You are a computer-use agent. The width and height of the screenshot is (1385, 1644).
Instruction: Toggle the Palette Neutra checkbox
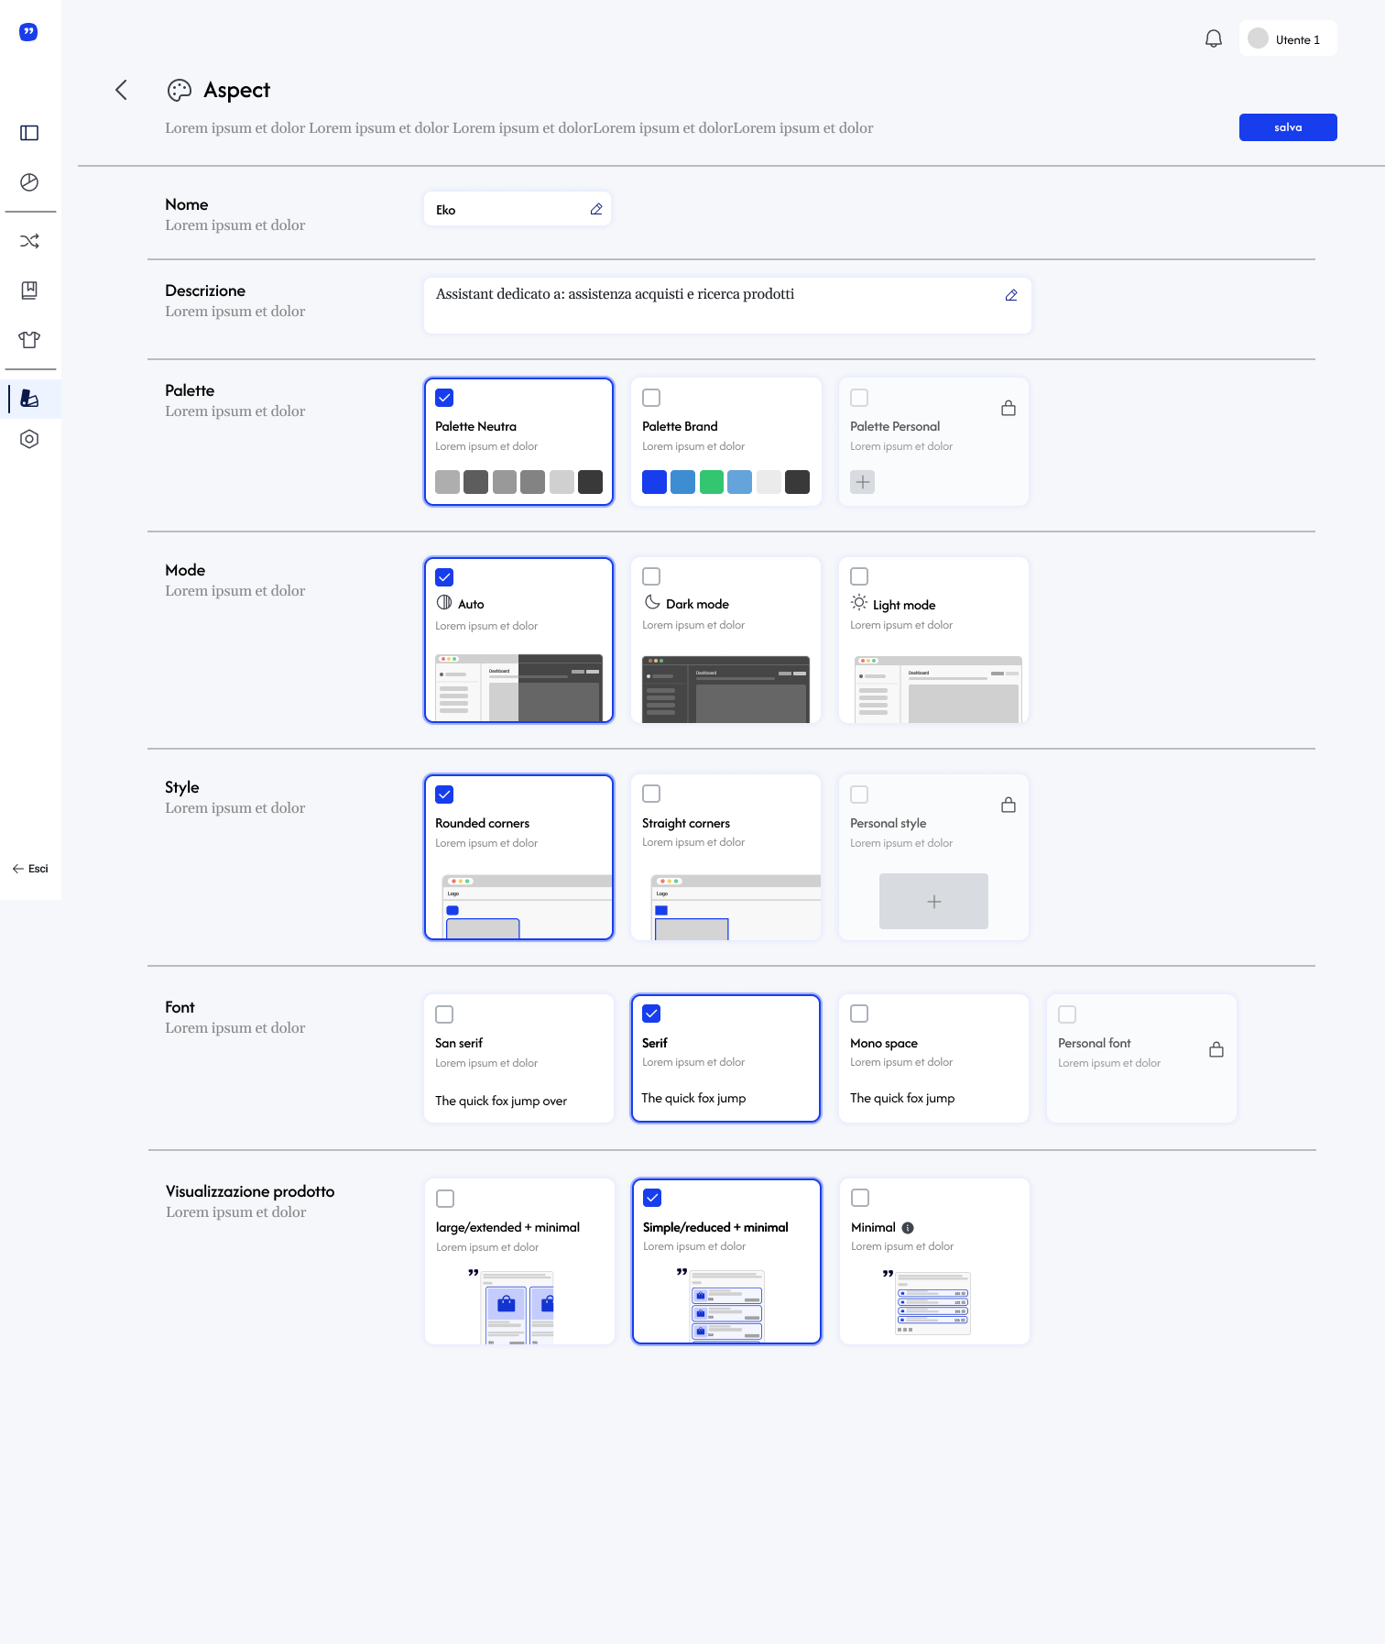[444, 398]
